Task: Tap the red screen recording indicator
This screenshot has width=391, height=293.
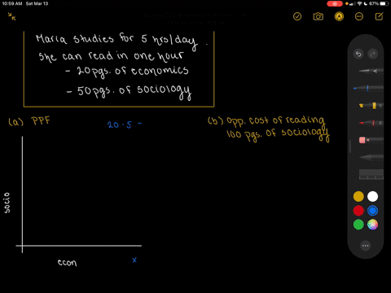Action: [335, 3]
